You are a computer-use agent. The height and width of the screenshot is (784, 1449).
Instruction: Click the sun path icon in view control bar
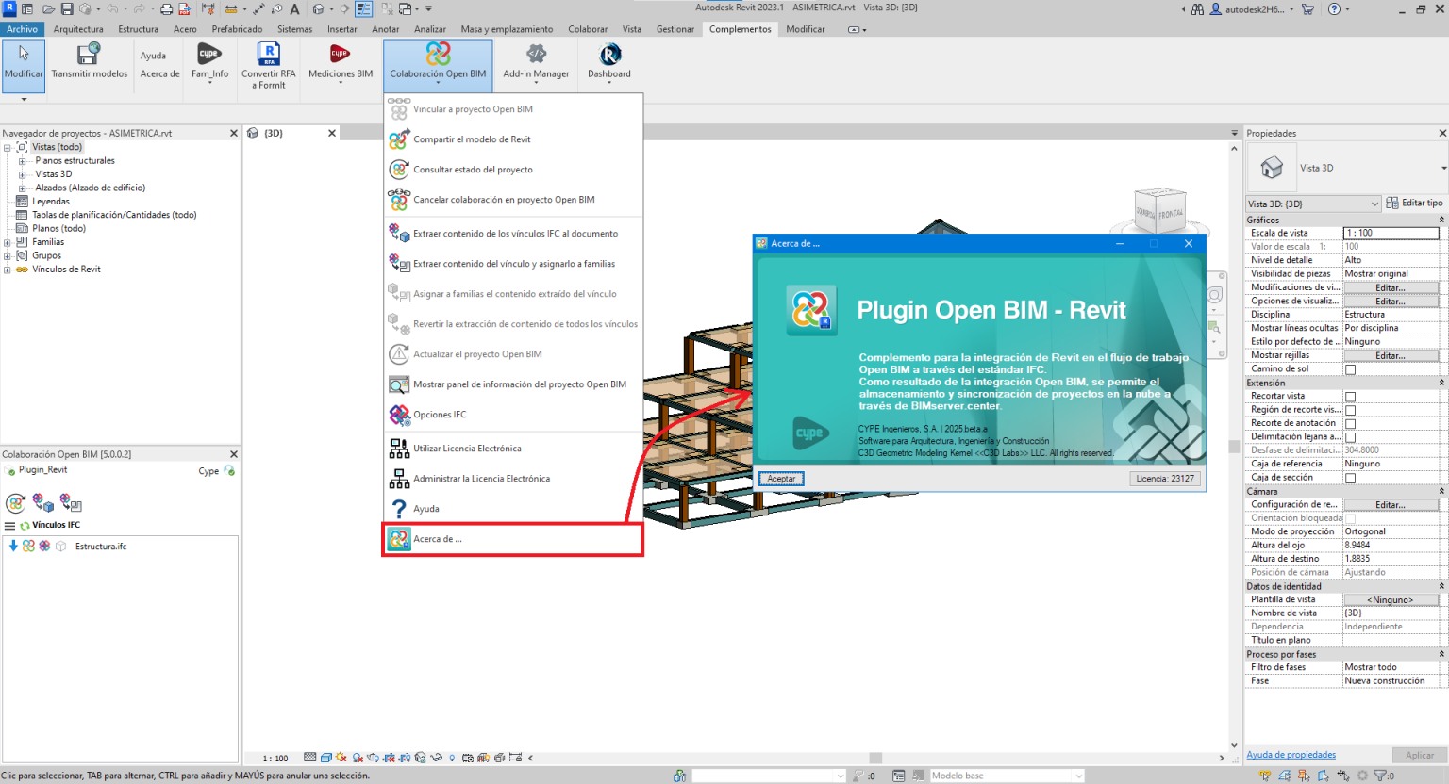[341, 757]
